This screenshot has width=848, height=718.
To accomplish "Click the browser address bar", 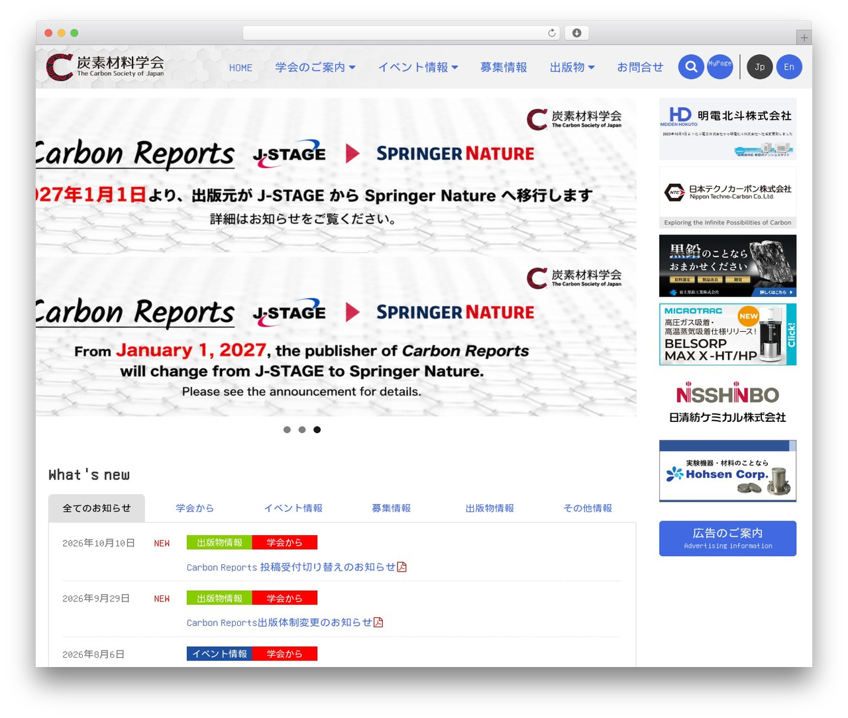I will [x=401, y=33].
